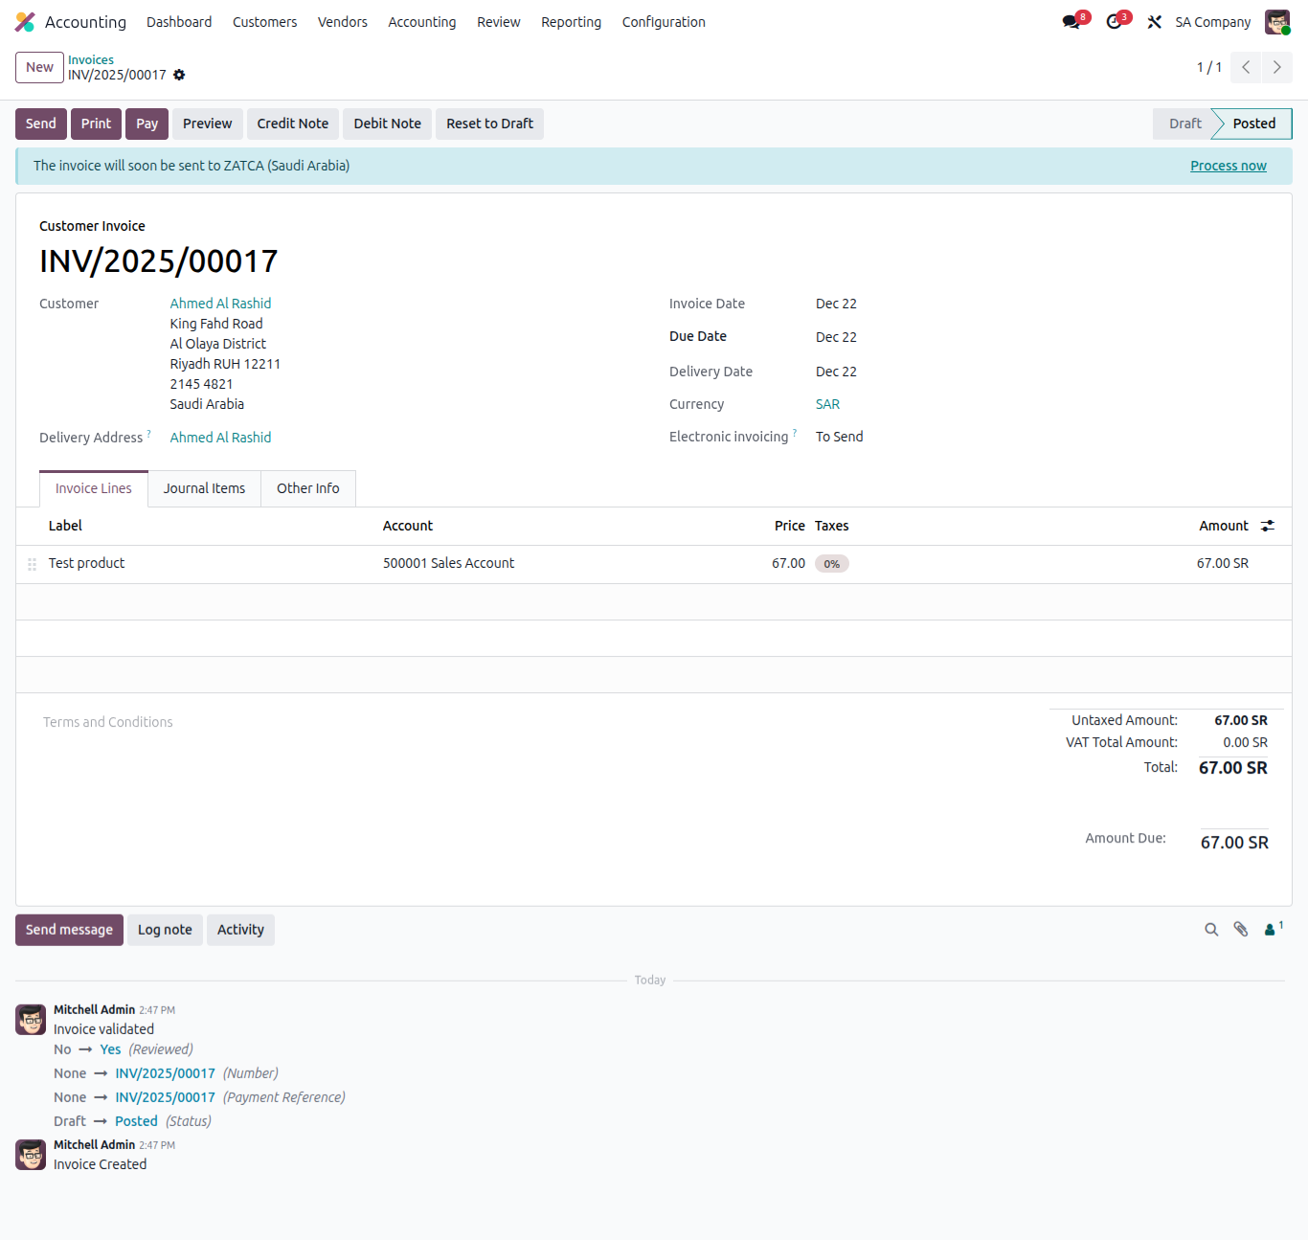This screenshot has width=1308, height=1240.
Task: Select the Draft status stage
Action: (x=1184, y=124)
